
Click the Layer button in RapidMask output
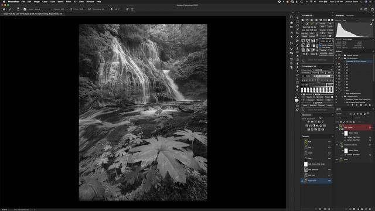(x=305, y=105)
